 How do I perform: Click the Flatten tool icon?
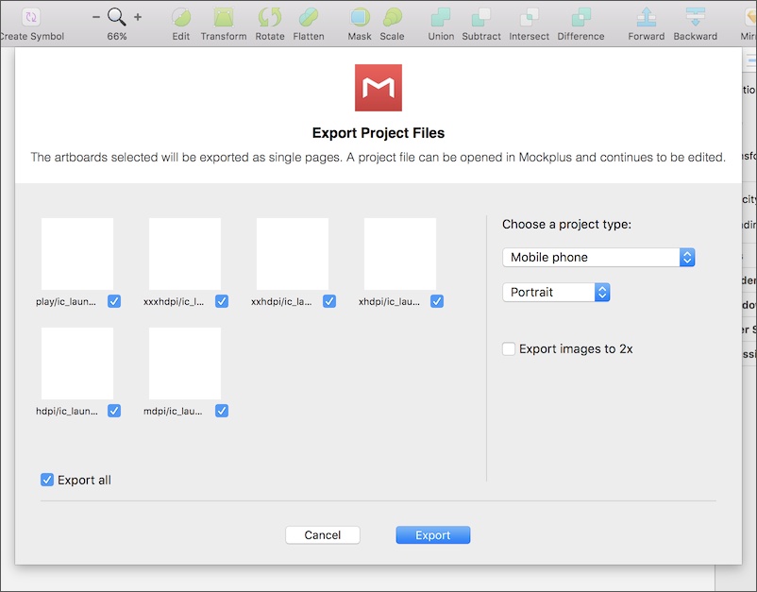[x=309, y=17]
